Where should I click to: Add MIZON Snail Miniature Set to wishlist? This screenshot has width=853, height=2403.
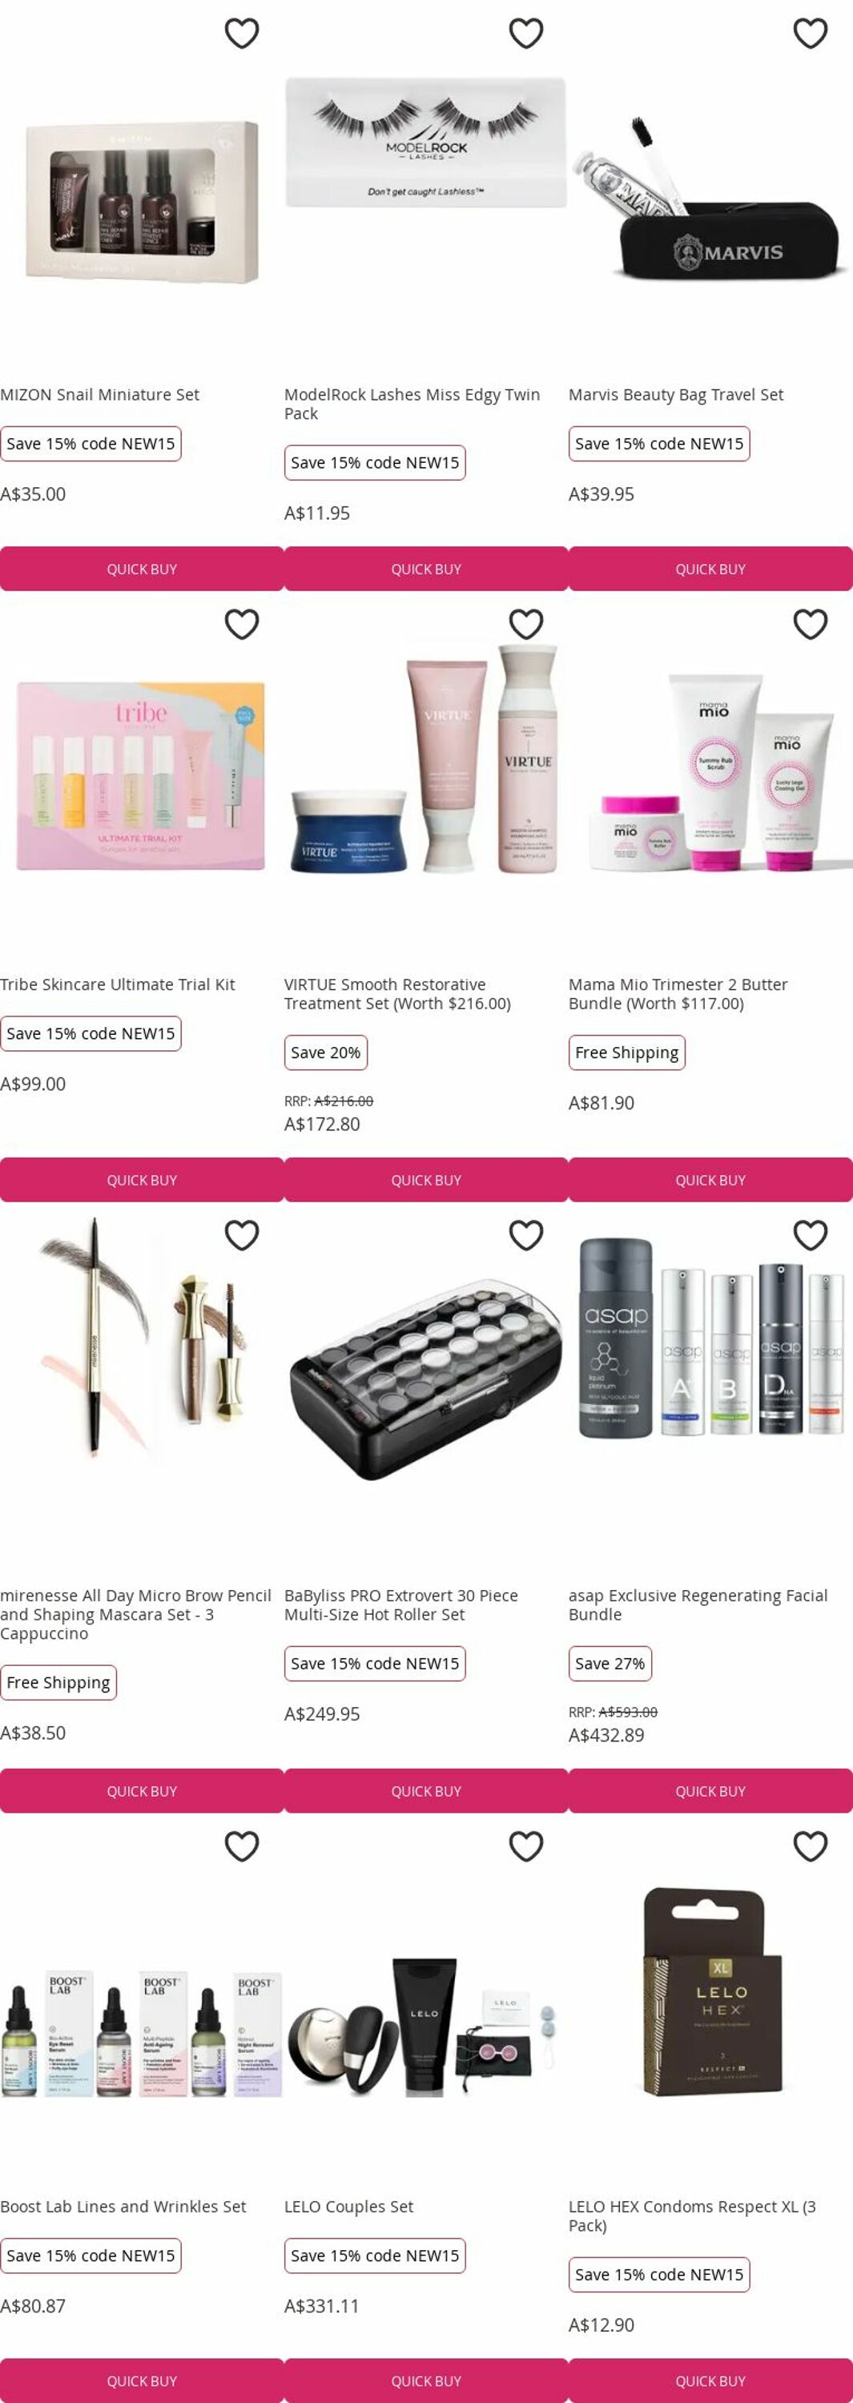pyautogui.click(x=242, y=34)
